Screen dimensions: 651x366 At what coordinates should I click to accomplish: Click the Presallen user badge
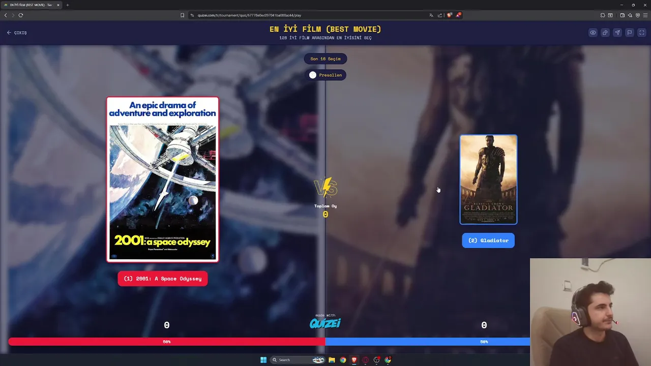(x=325, y=75)
